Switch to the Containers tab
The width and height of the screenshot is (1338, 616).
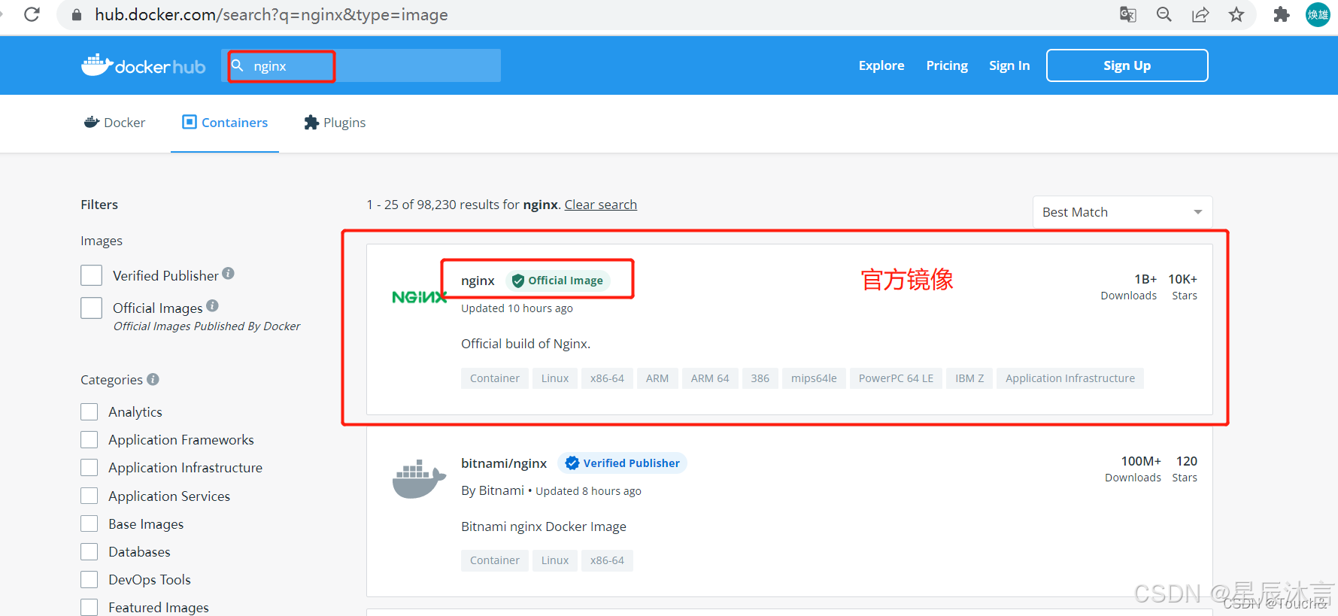225,123
